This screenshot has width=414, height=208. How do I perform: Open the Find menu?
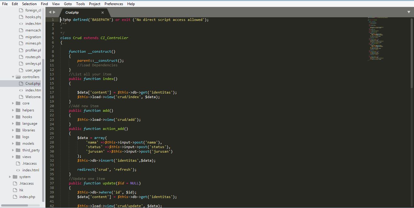(x=44, y=4)
